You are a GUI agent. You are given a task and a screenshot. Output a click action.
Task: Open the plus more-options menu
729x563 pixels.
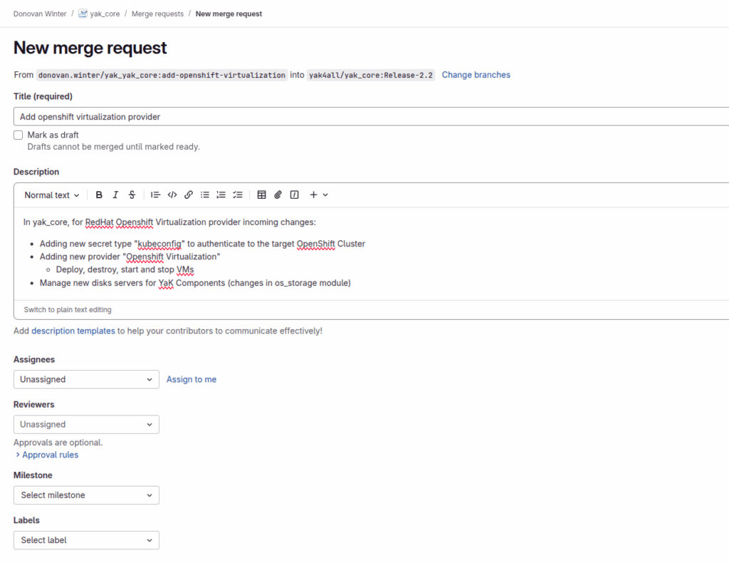pos(318,195)
